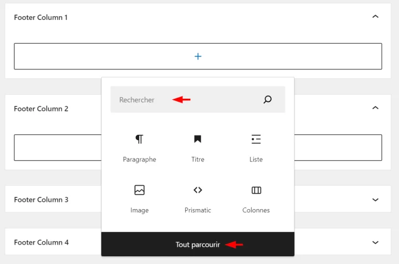The height and width of the screenshot is (264, 399).
Task: Click the Titre label text
Action: (198, 159)
